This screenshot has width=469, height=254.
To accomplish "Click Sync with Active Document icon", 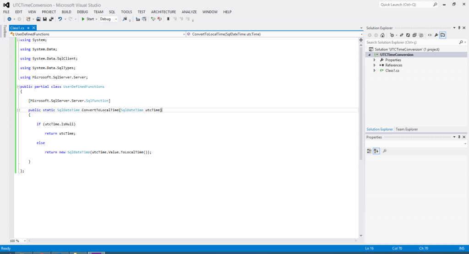I will coord(401,35).
